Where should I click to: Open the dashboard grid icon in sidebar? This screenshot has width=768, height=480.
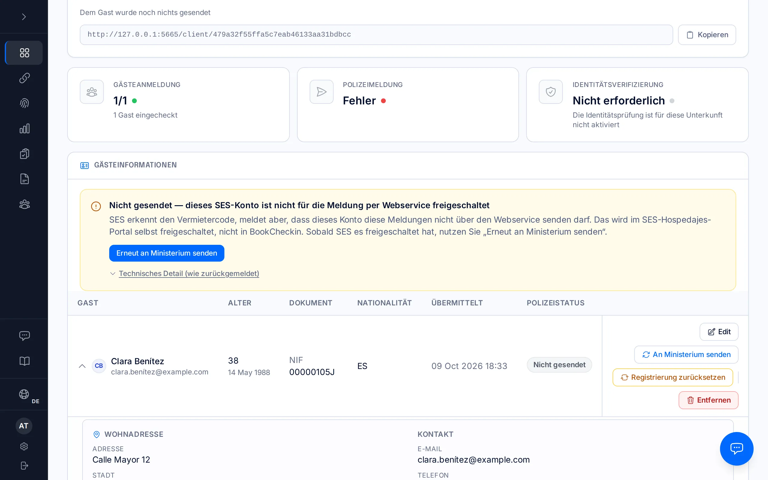(x=24, y=53)
